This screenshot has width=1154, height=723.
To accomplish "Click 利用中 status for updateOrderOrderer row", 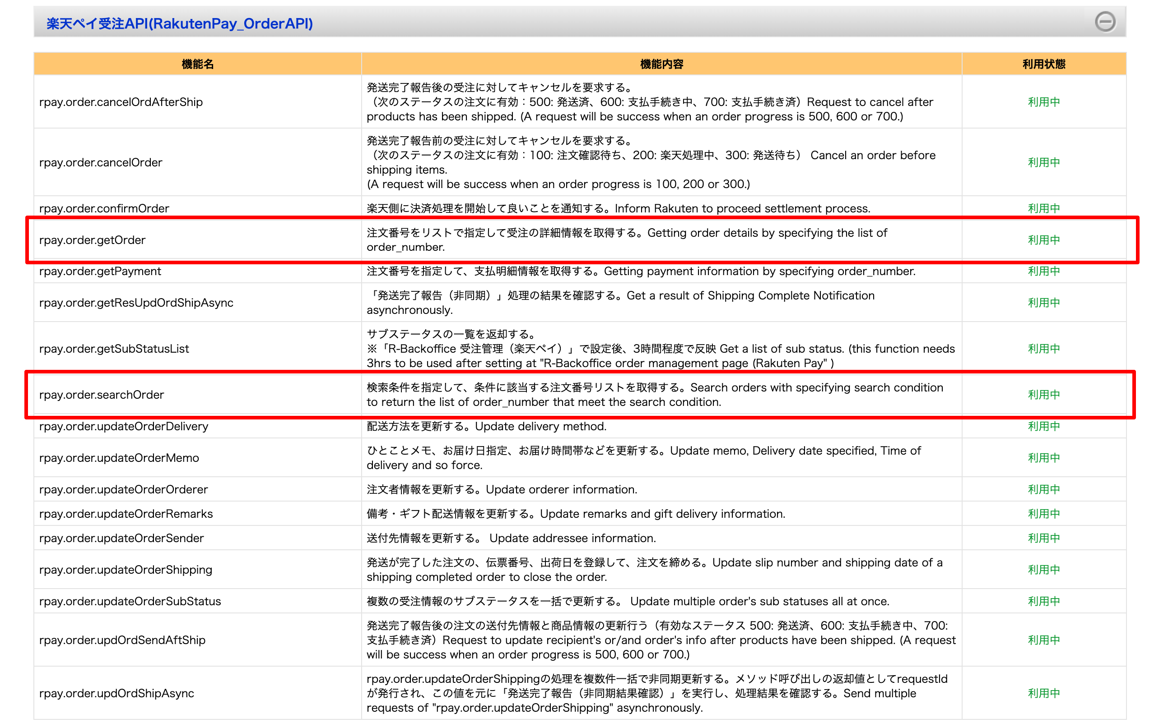I will click(x=1043, y=490).
